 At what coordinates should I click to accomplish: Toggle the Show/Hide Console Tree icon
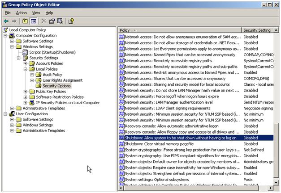[33, 21]
